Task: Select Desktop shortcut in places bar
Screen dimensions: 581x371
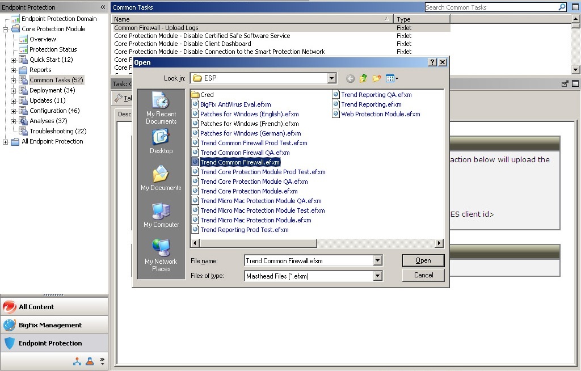Action: [161, 142]
